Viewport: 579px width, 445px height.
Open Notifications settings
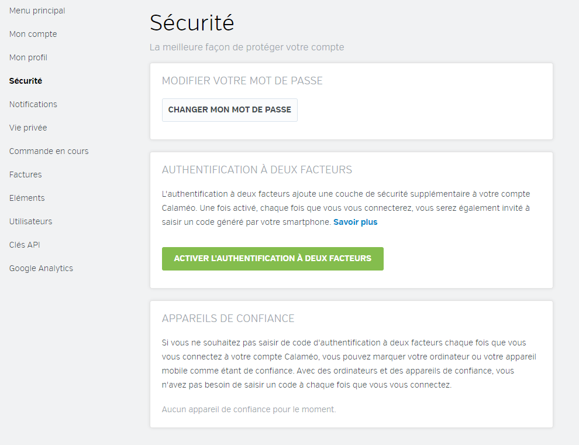pos(33,104)
